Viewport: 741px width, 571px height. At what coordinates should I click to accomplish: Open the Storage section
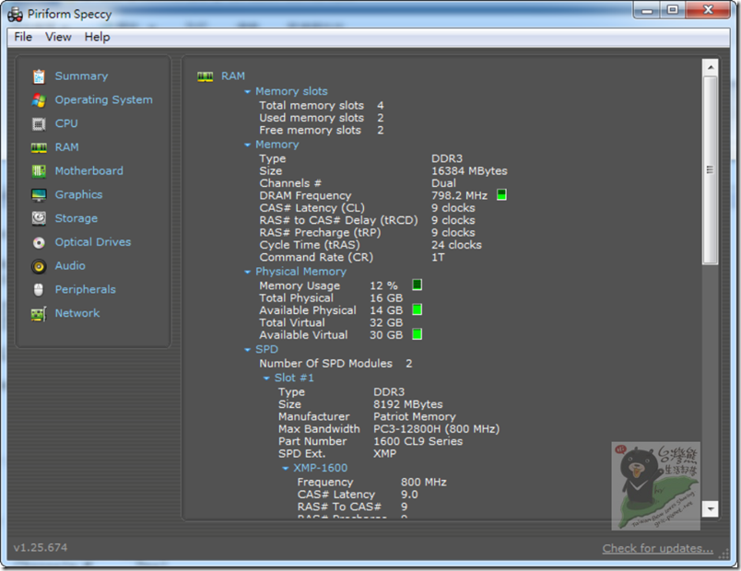pos(76,218)
